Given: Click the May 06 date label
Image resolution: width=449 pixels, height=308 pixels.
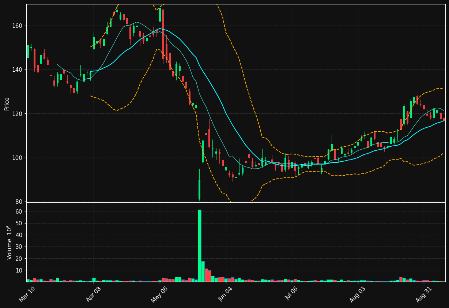Looking at the screenshot, I should coord(159,294).
